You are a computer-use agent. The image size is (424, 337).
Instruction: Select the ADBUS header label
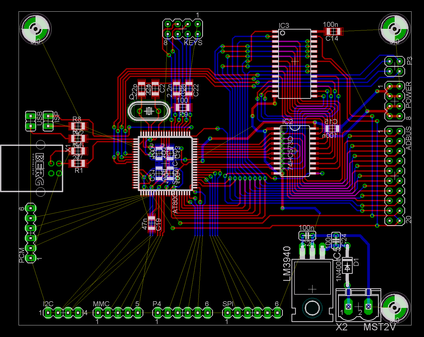pyautogui.click(x=409, y=138)
